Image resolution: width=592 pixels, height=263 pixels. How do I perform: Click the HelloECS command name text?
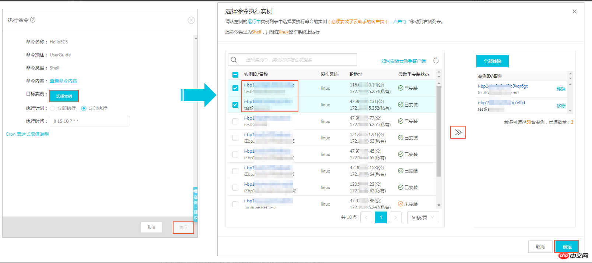[x=59, y=42]
